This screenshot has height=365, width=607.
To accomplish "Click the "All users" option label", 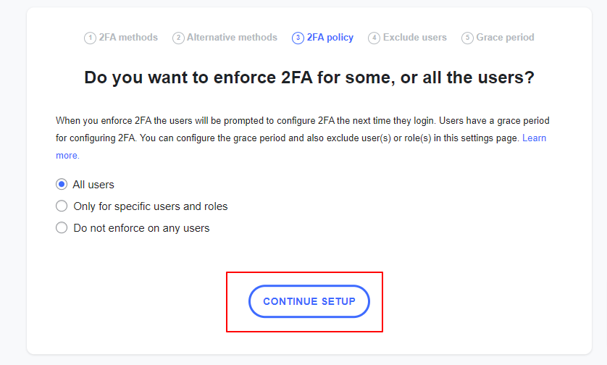I will pyautogui.click(x=93, y=185).
